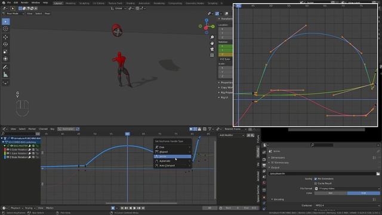This screenshot has width=382, height=215.
Task: Click the output path input field
Action: click(x=322, y=174)
